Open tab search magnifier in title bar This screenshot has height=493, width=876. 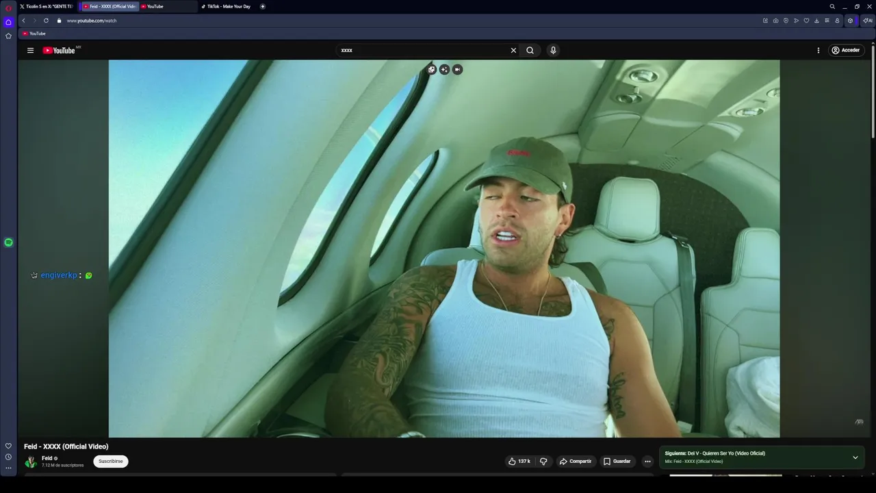[832, 6]
